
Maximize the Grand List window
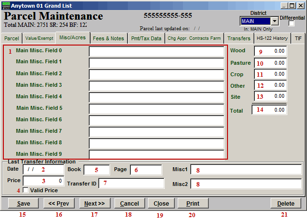point(292,6)
